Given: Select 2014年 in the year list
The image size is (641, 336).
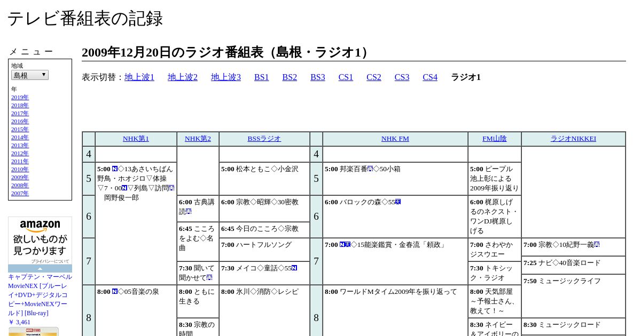Looking at the screenshot, I should point(20,137).
